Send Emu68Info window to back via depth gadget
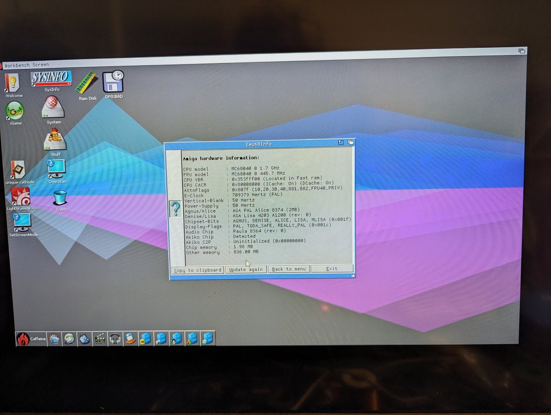The width and height of the screenshot is (551, 415). (x=351, y=142)
